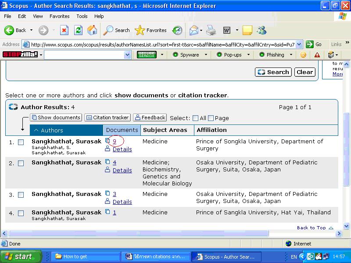The height and width of the screenshot is (263, 351).
Task: Click the Forward arrow button
Action: [43, 30]
